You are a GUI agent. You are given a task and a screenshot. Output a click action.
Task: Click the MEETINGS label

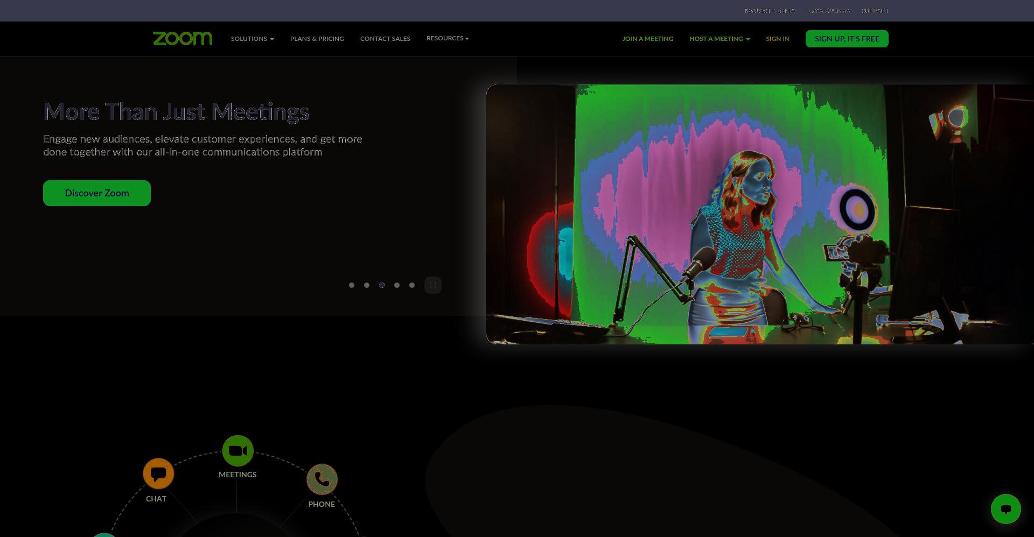tap(237, 475)
